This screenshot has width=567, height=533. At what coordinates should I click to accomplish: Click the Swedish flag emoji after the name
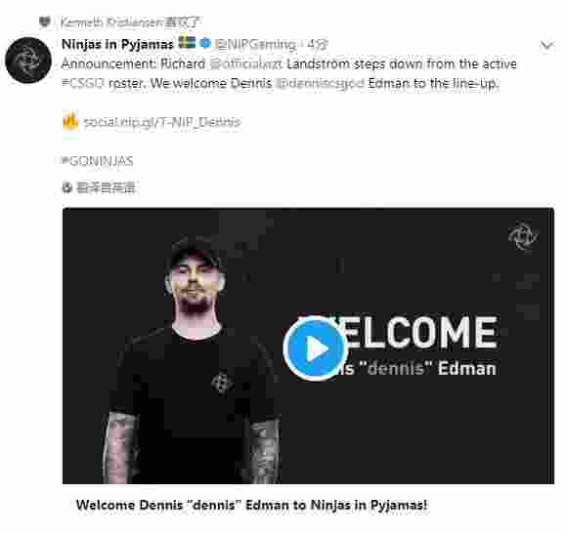(187, 43)
